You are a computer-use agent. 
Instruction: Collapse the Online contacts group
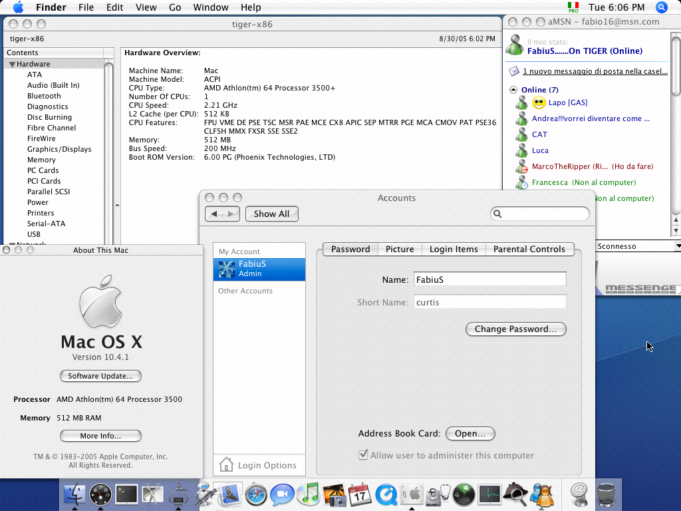tap(513, 90)
